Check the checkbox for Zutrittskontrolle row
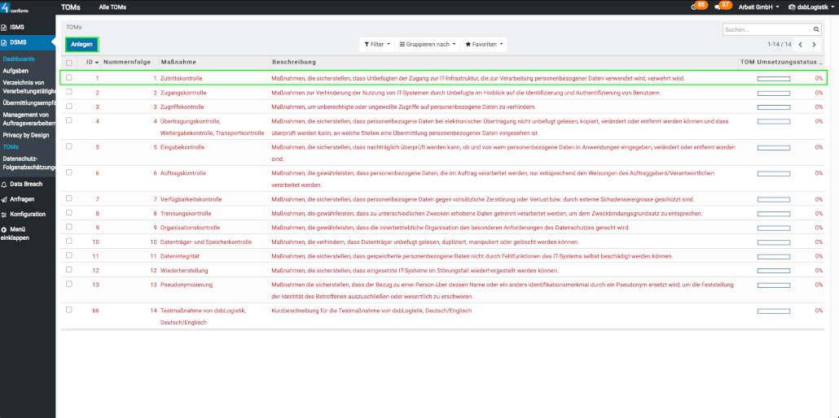The height and width of the screenshot is (418, 839). click(69, 78)
